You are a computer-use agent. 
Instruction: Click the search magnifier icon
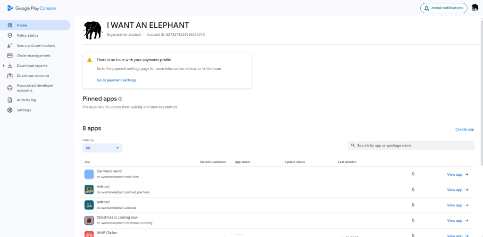tap(353, 145)
